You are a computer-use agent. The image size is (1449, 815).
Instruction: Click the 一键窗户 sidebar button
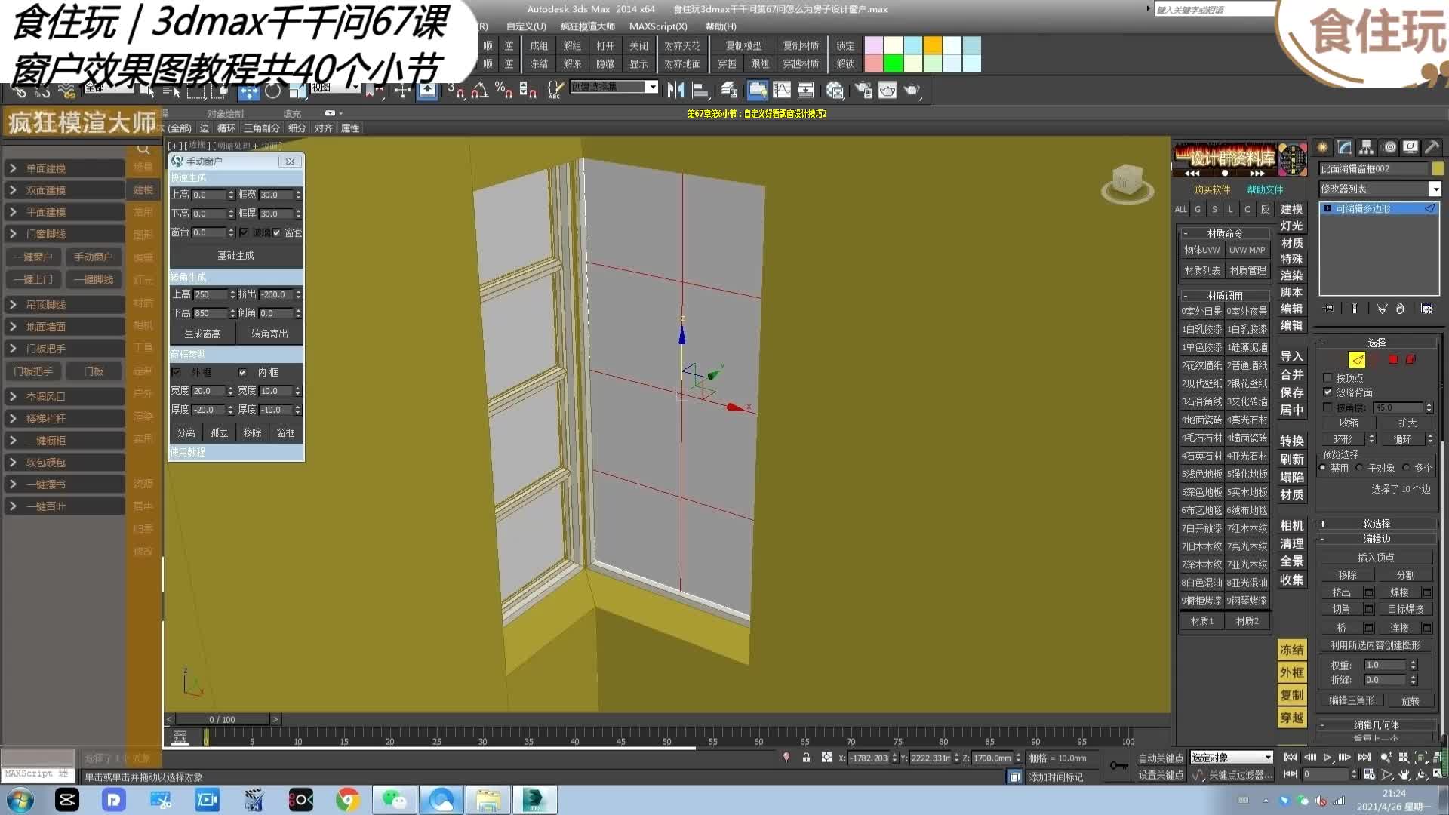(34, 257)
